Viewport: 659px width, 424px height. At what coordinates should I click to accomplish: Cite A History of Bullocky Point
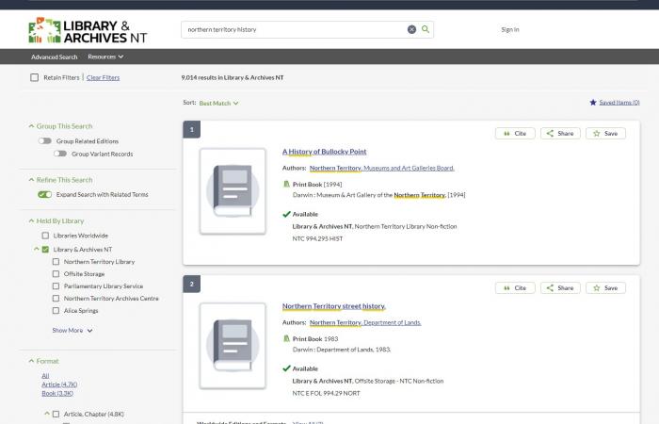pos(515,134)
